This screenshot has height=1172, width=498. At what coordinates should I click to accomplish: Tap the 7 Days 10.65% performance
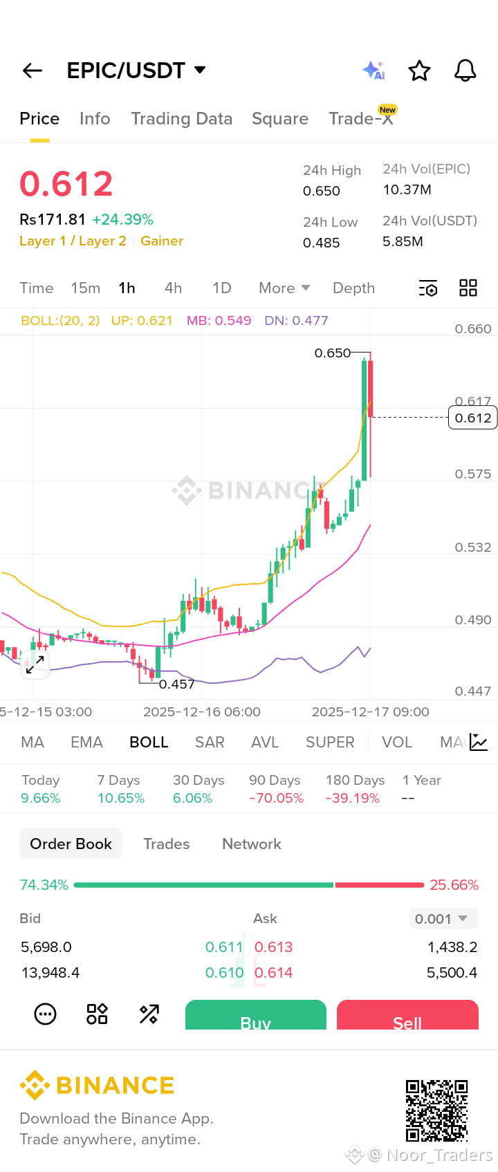tap(121, 789)
